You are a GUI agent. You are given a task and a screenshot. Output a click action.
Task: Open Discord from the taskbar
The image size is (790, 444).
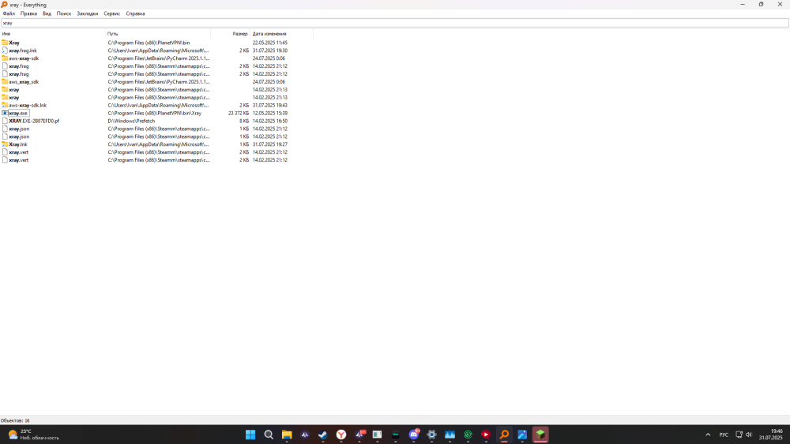[x=414, y=435]
